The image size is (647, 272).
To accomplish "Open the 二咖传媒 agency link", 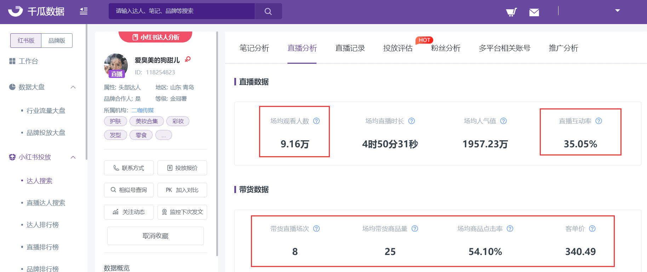I will [x=143, y=110].
